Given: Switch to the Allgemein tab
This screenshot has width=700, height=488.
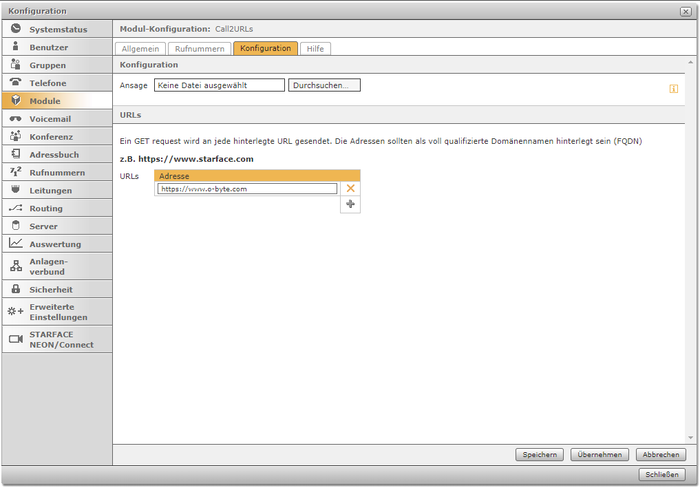Looking at the screenshot, I should pyautogui.click(x=140, y=48).
